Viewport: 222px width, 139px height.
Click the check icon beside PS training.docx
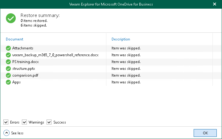coord(8,62)
